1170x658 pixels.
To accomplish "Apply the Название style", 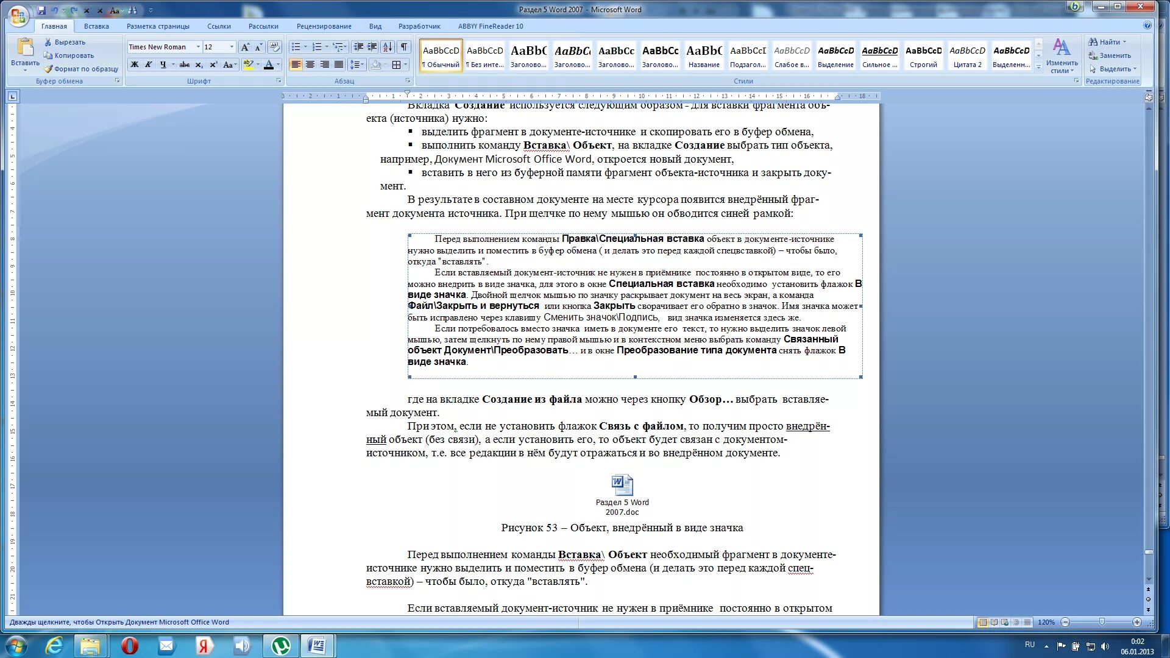I will 704,55.
